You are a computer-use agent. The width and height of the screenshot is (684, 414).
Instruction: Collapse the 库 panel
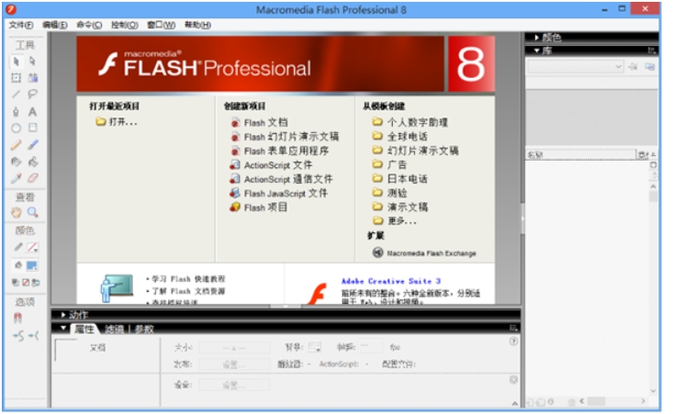536,50
